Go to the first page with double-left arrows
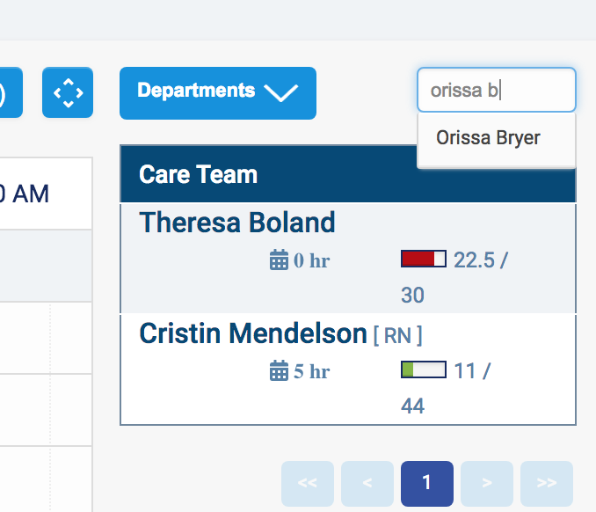The height and width of the screenshot is (512, 596). (x=308, y=482)
